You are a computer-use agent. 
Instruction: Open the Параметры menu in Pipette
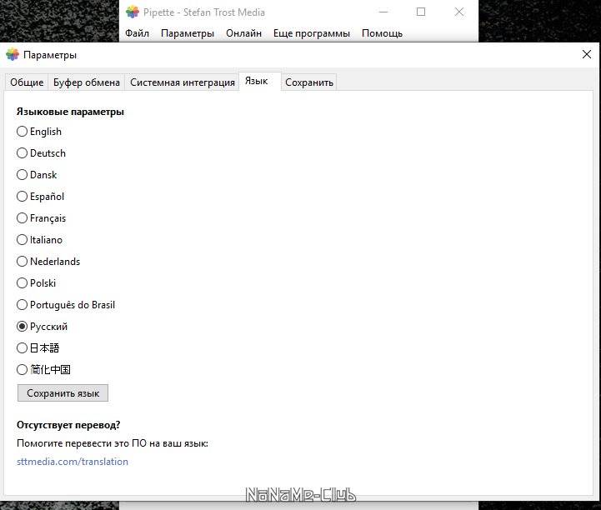click(188, 33)
